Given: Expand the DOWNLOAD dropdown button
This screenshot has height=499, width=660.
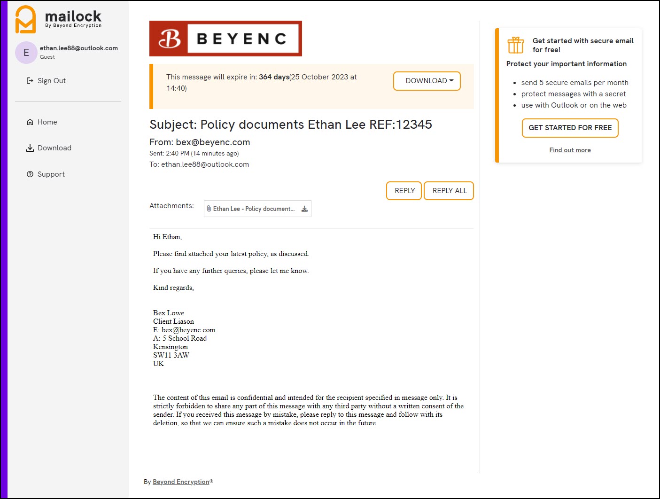Looking at the screenshot, I should [427, 81].
